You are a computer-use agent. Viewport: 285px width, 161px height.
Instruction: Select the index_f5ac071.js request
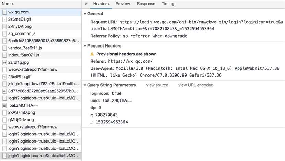41,55
